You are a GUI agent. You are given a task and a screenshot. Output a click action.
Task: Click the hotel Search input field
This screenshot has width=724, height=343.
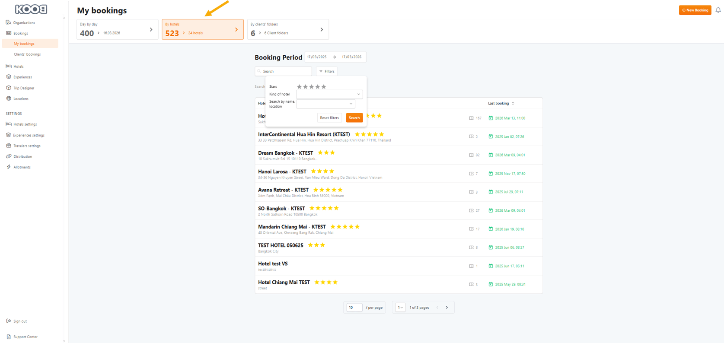click(x=284, y=71)
